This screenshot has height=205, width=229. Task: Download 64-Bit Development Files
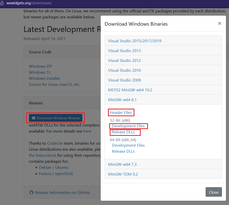(128, 145)
